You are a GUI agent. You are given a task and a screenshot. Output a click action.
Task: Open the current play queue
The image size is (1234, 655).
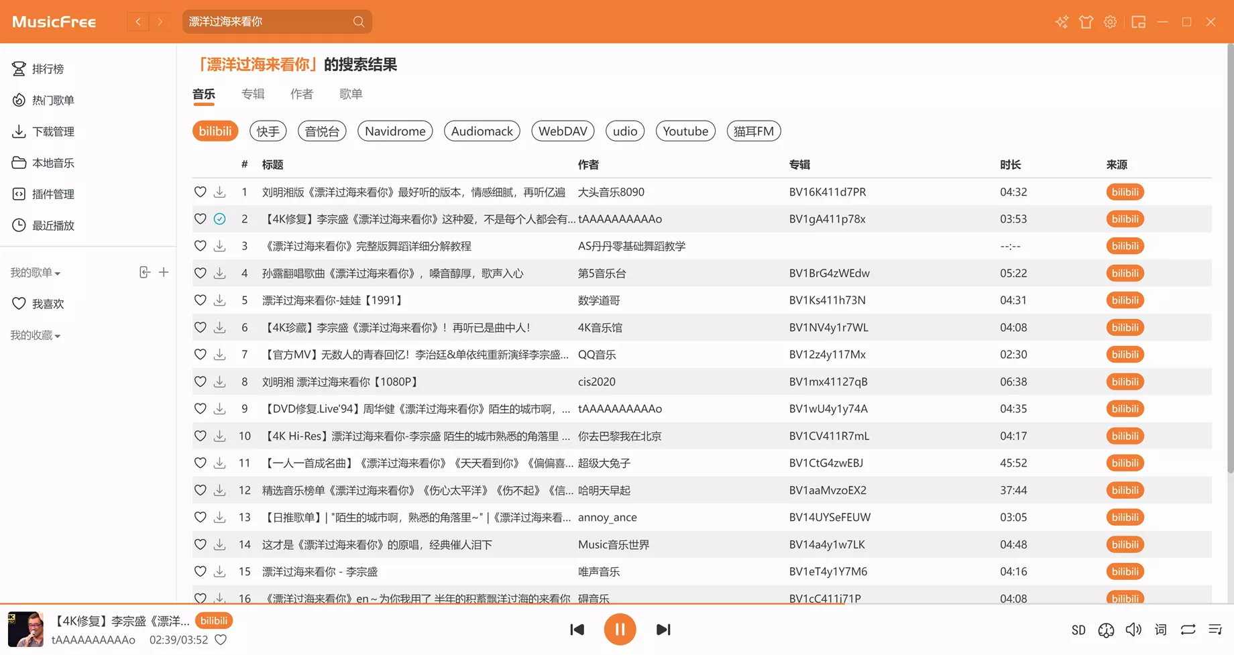coord(1215,630)
